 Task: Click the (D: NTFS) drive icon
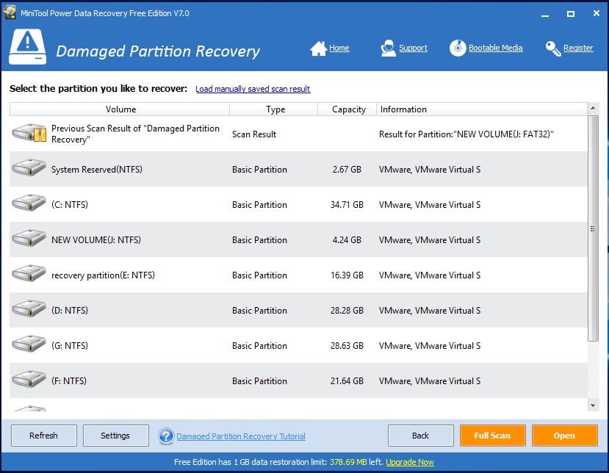(29, 309)
